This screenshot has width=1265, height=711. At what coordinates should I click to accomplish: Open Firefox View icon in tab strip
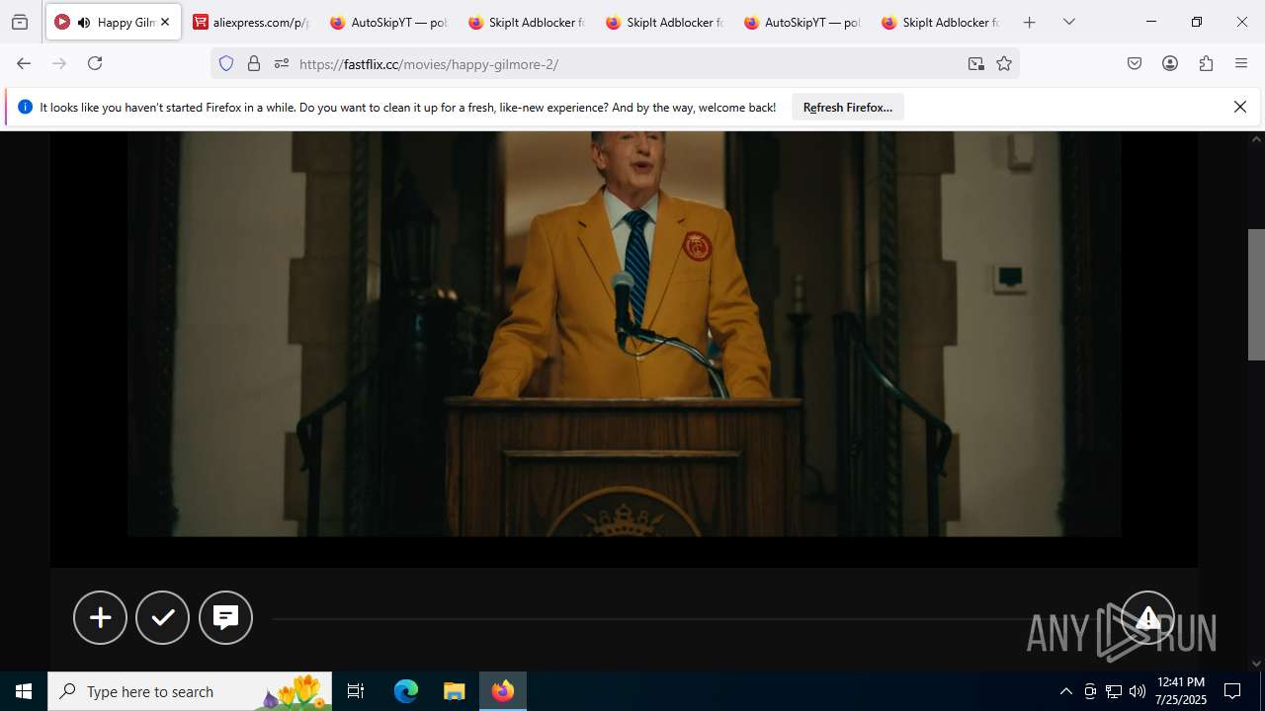pyautogui.click(x=20, y=22)
